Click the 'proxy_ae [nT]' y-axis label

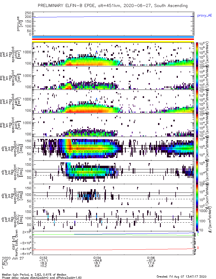tap(20, 24)
